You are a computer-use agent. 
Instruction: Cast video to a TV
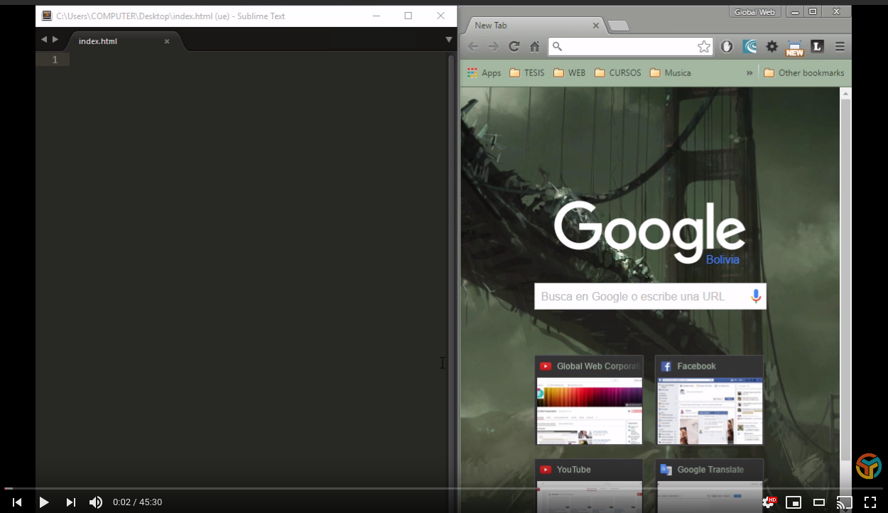pos(844,502)
